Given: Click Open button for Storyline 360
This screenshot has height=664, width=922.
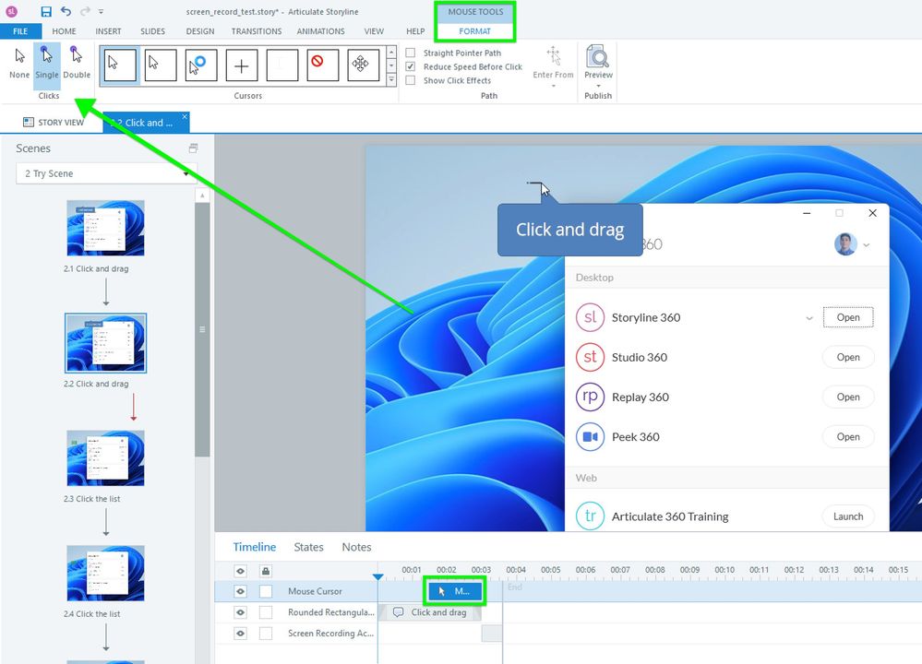Looking at the screenshot, I should 847,317.
